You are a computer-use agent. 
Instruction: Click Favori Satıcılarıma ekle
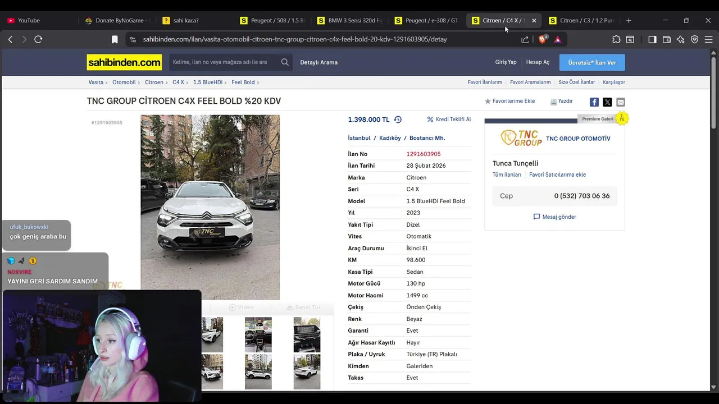click(557, 175)
